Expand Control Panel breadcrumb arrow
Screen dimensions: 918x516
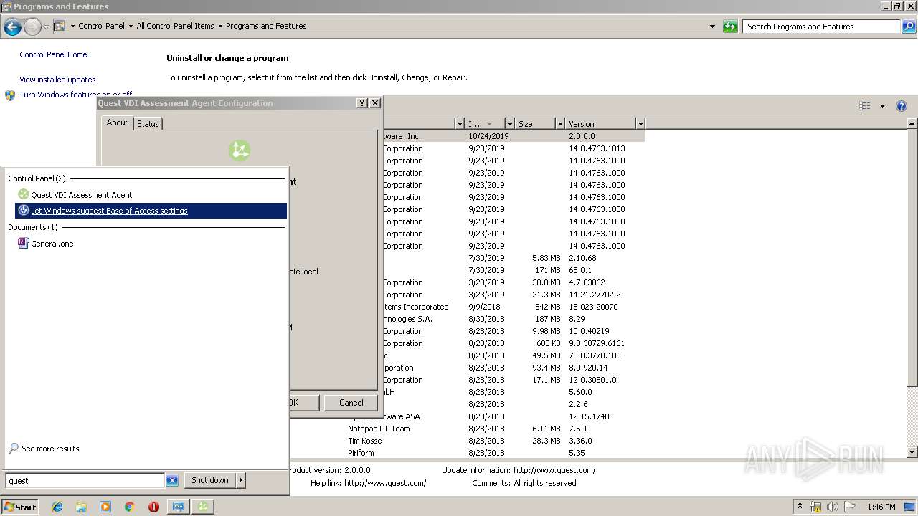(x=131, y=26)
